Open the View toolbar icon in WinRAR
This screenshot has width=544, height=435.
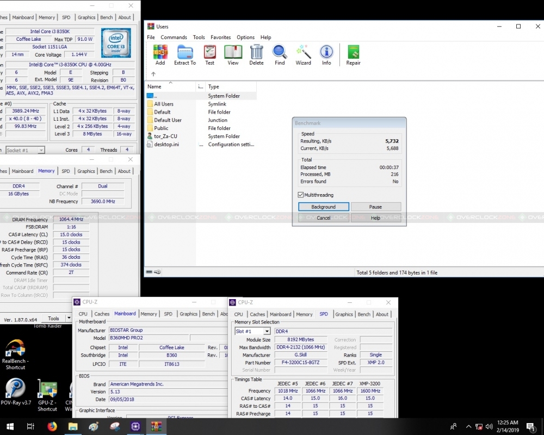pos(233,55)
